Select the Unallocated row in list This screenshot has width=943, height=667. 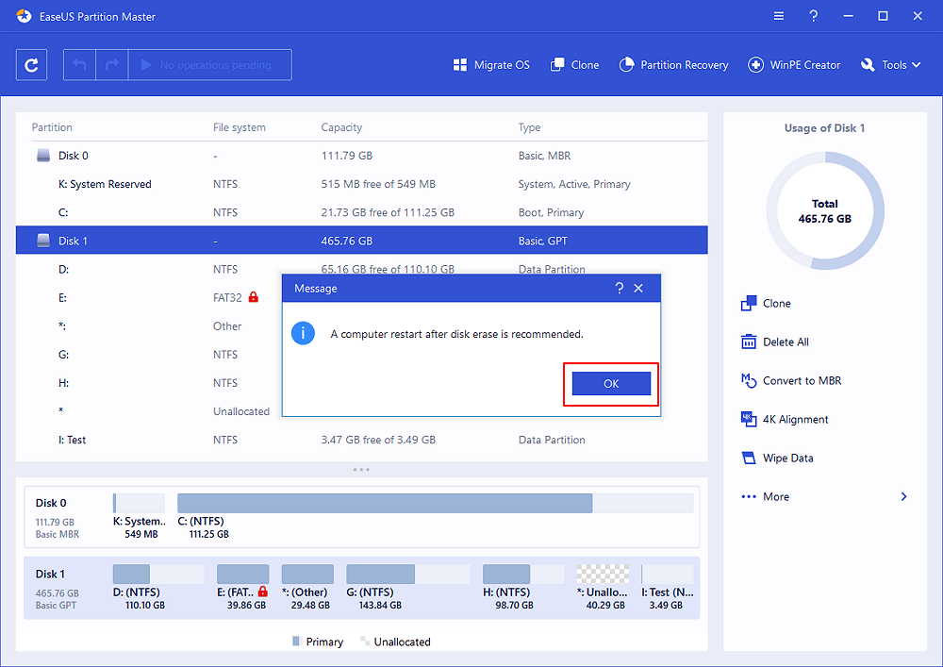pyautogui.click(x=149, y=411)
